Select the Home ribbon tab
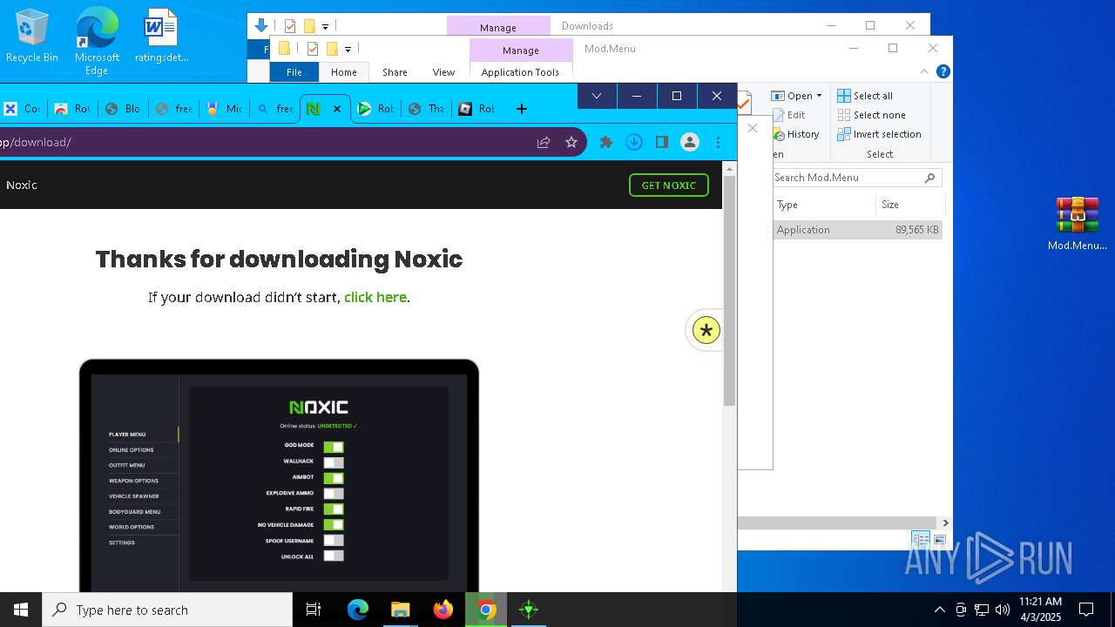Image resolution: width=1115 pixels, height=627 pixels. (344, 72)
